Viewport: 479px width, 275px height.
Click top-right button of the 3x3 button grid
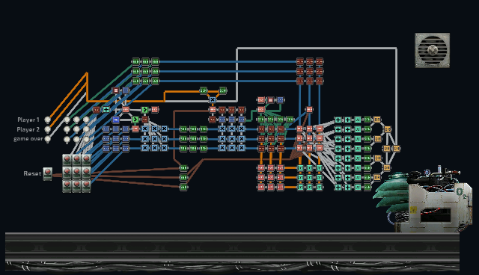click(x=86, y=160)
